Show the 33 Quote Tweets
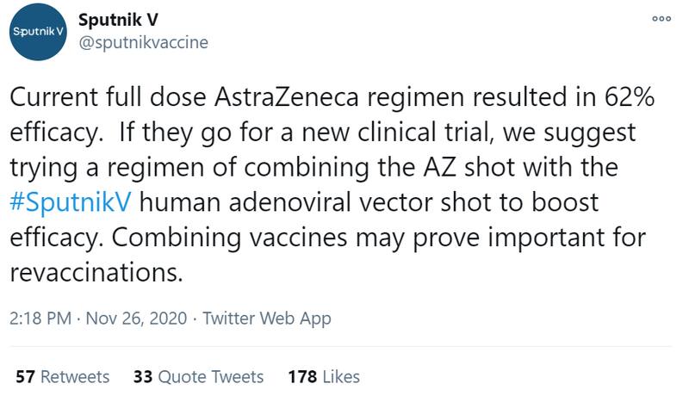 (x=198, y=376)
